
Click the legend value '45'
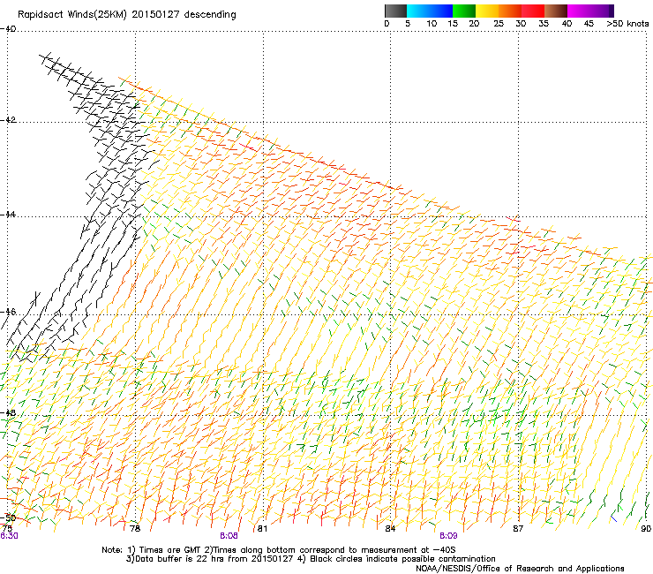(x=589, y=24)
